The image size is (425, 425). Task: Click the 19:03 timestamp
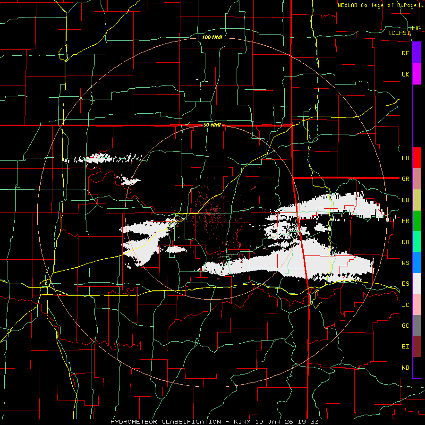click(x=308, y=422)
